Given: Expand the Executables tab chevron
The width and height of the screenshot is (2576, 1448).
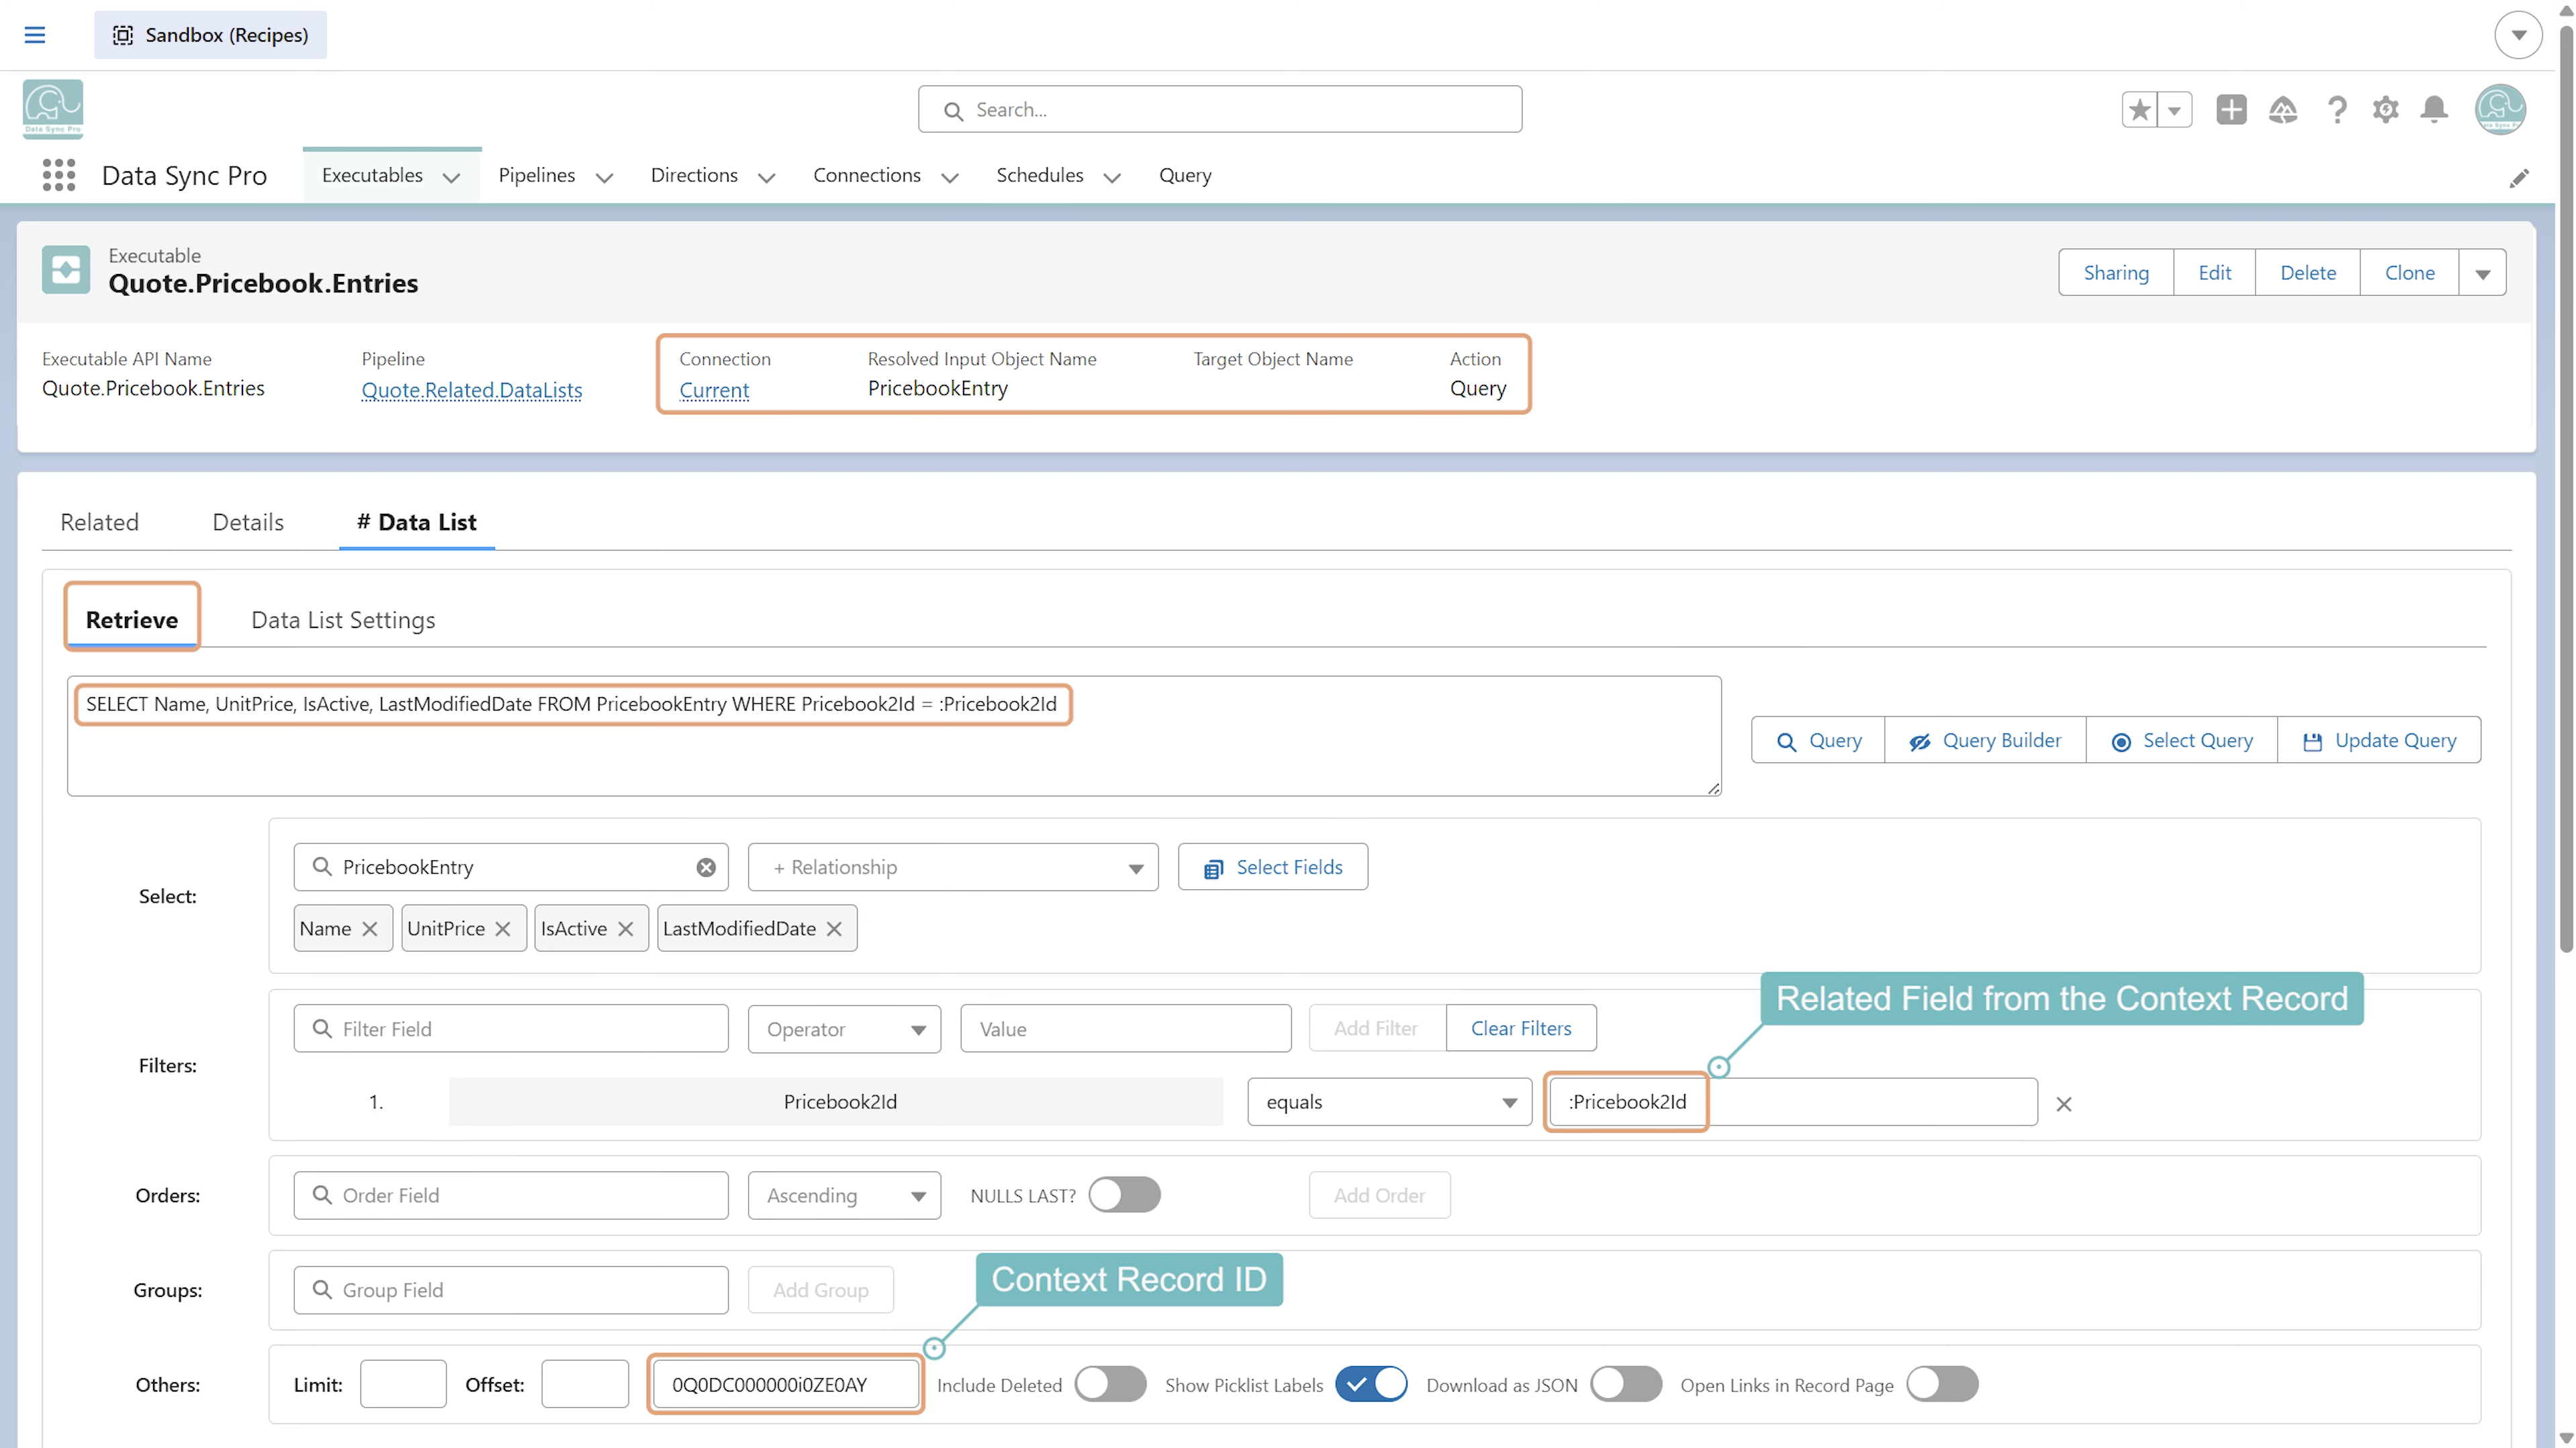Looking at the screenshot, I should point(452,177).
